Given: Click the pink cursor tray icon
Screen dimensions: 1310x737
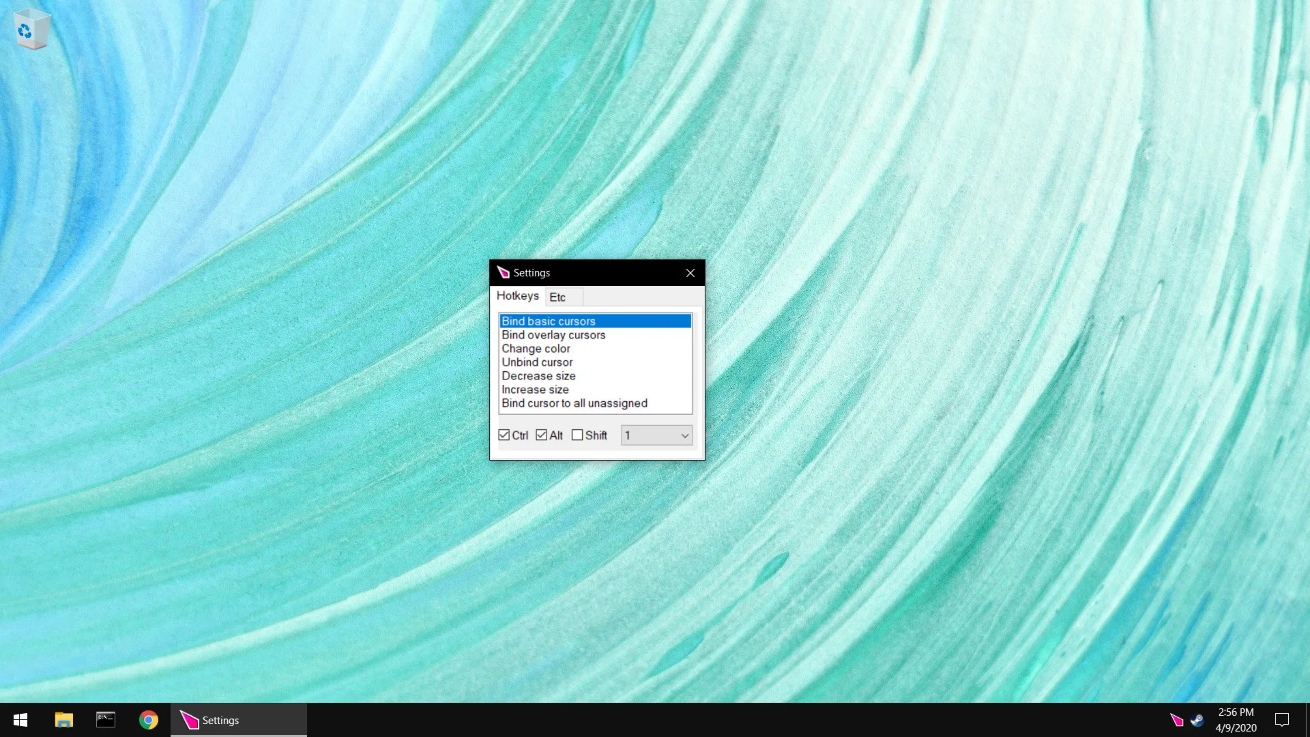Looking at the screenshot, I should (1176, 720).
